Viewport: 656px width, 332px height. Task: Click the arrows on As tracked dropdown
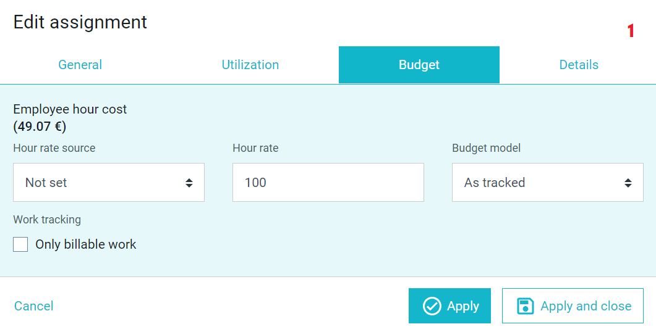tap(628, 183)
